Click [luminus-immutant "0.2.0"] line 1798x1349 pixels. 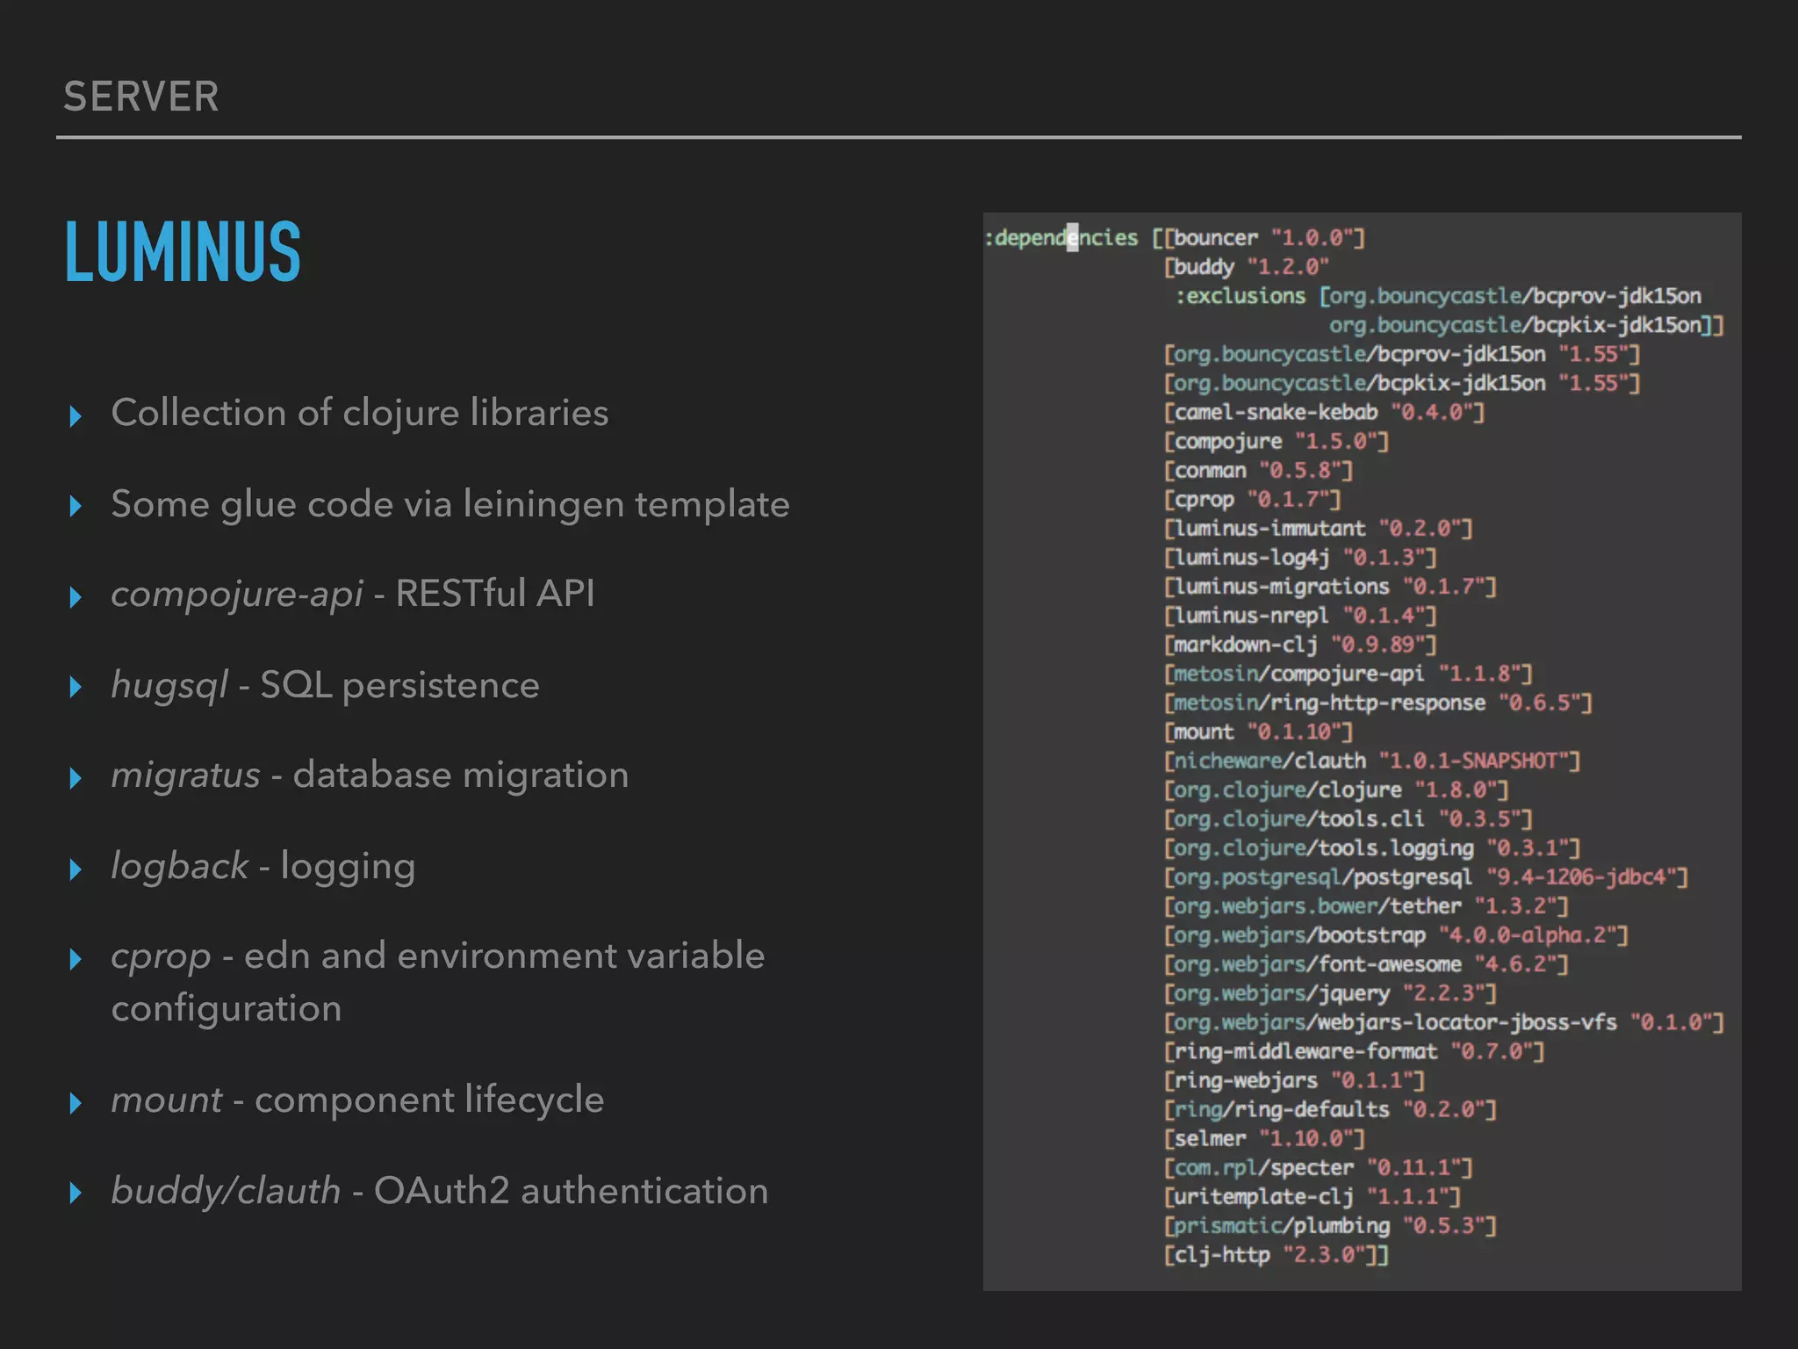coord(1319,528)
